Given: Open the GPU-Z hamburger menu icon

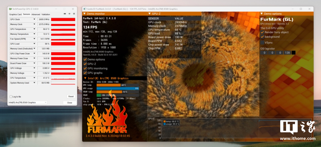Looking at the screenshot, I should point(74,14).
